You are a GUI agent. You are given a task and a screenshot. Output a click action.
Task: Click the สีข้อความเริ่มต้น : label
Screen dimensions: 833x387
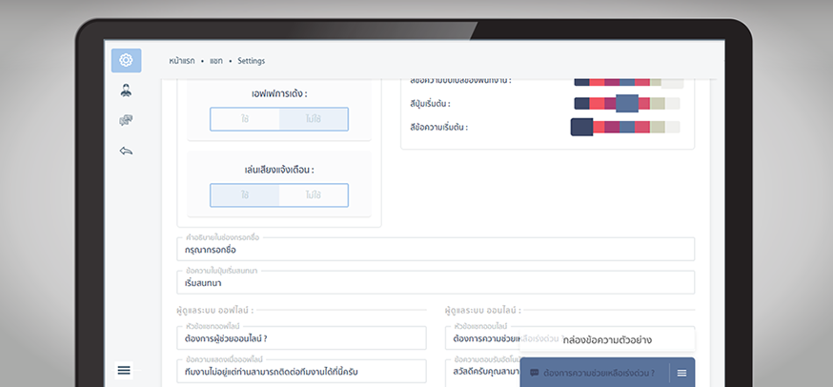click(438, 128)
